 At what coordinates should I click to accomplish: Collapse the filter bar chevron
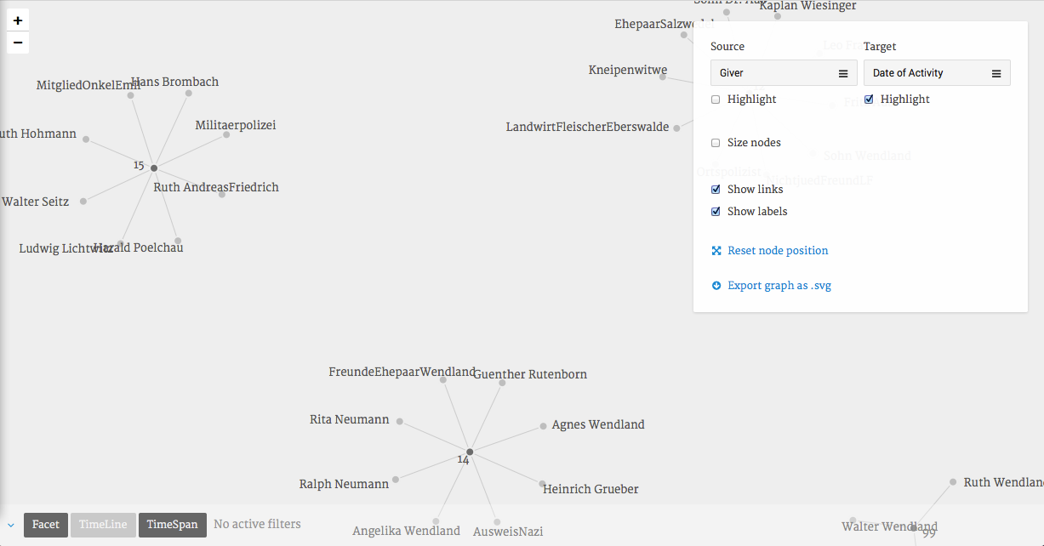(x=11, y=525)
